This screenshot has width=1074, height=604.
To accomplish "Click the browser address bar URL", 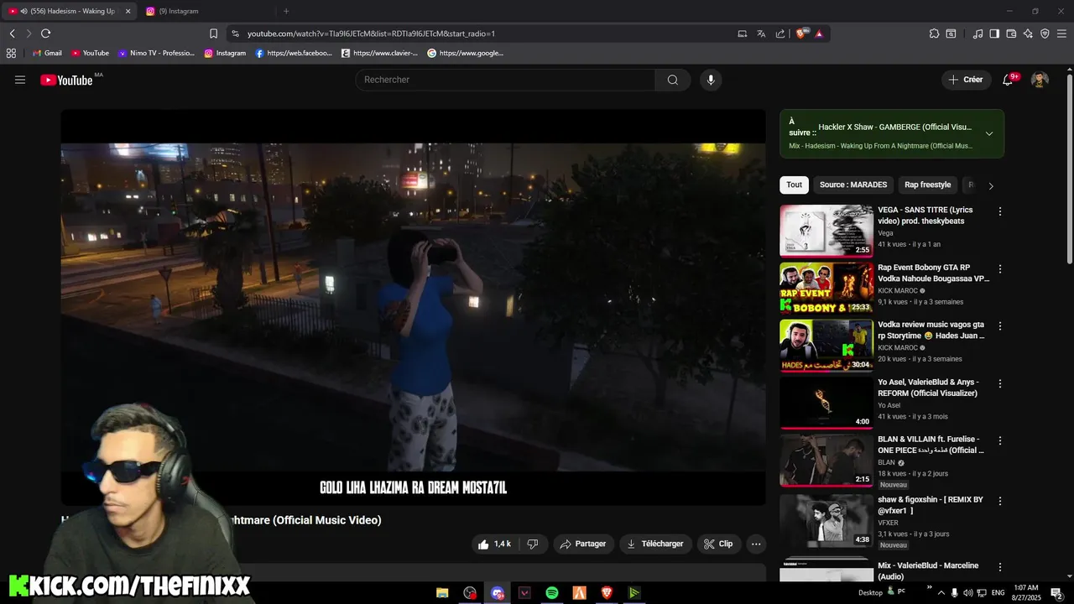I will 371,34.
